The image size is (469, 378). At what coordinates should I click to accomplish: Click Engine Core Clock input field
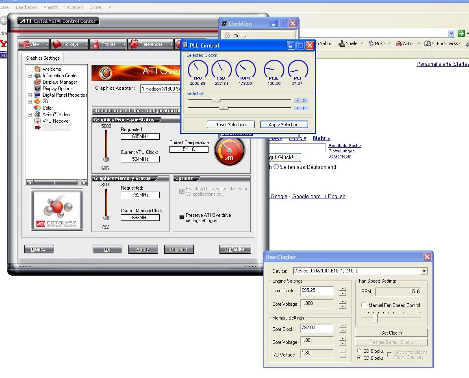[x=317, y=290]
